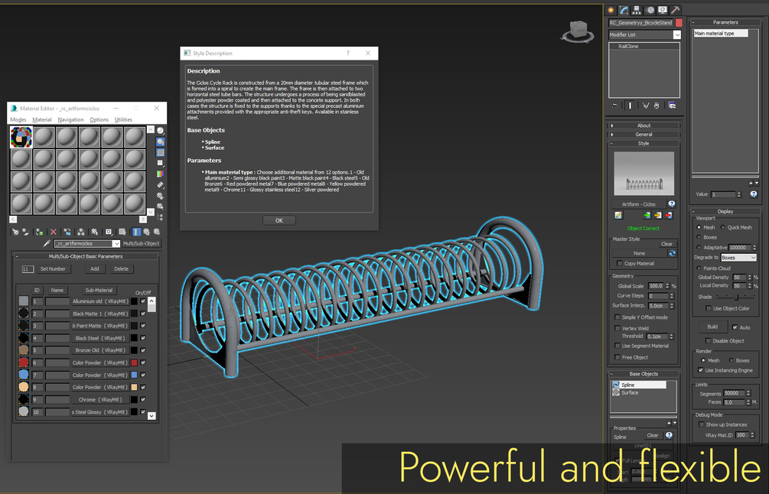Open the Modifier List dropdown

[x=677, y=34]
